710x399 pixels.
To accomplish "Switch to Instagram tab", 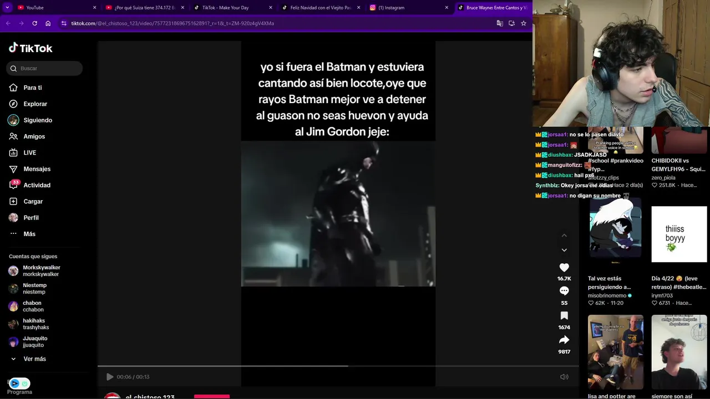I will [x=408, y=8].
